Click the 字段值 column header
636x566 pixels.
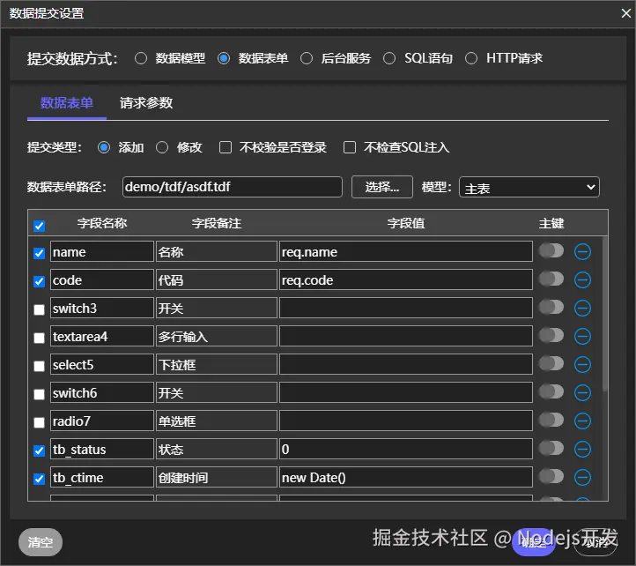pos(406,223)
